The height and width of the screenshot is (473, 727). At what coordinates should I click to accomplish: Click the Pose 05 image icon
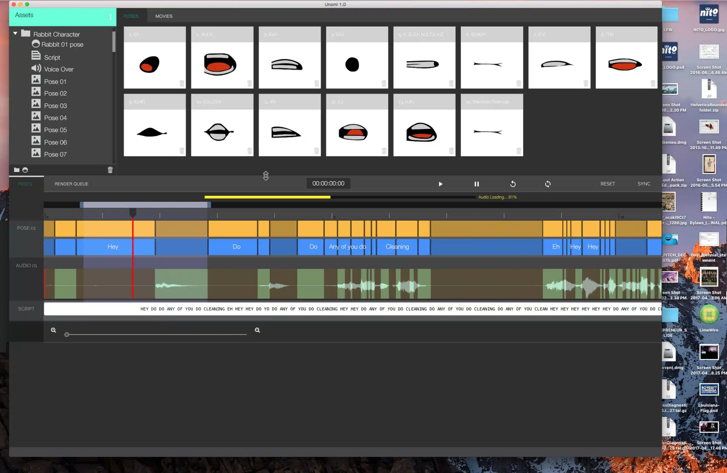click(36, 128)
